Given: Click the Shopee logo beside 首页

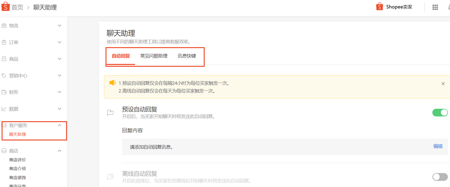Looking at the screenshot, I should (x=5, y=7).
